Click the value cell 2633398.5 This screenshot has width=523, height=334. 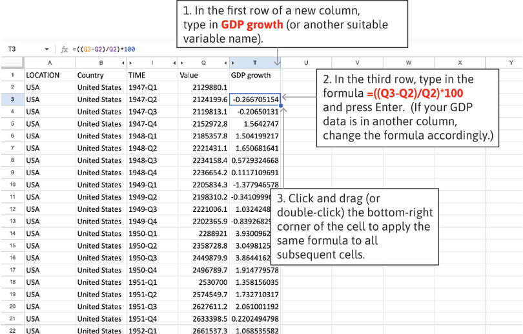[x=203, y=318]
